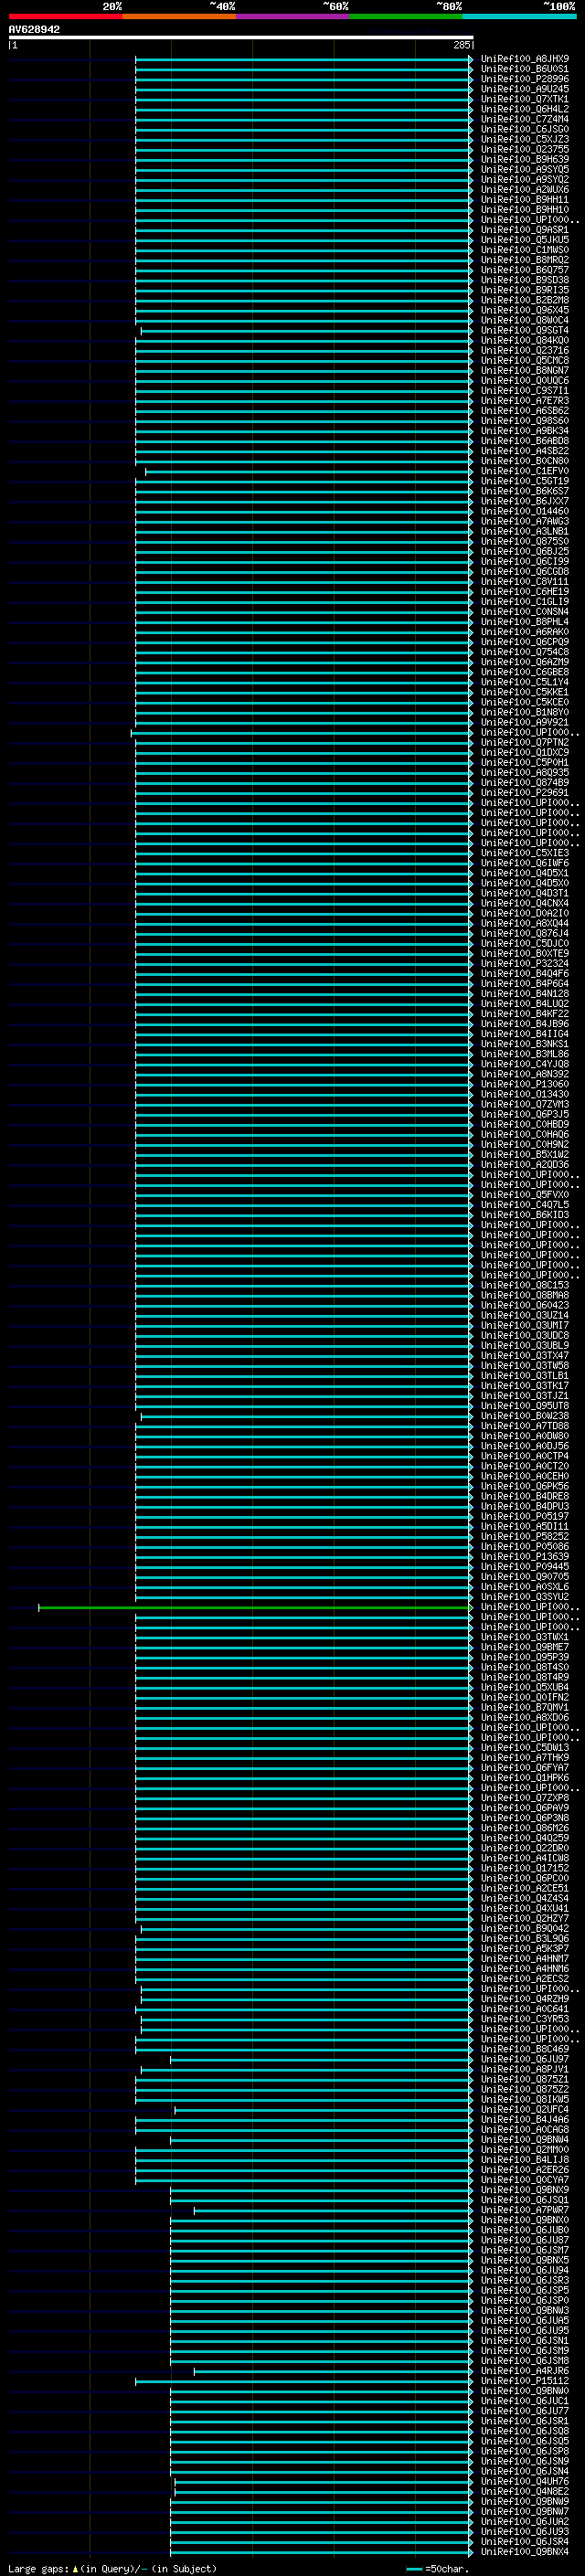Select hit label UniRef100_Q84KQ0
Screen dimensions: 585x2576
[525, 340]
